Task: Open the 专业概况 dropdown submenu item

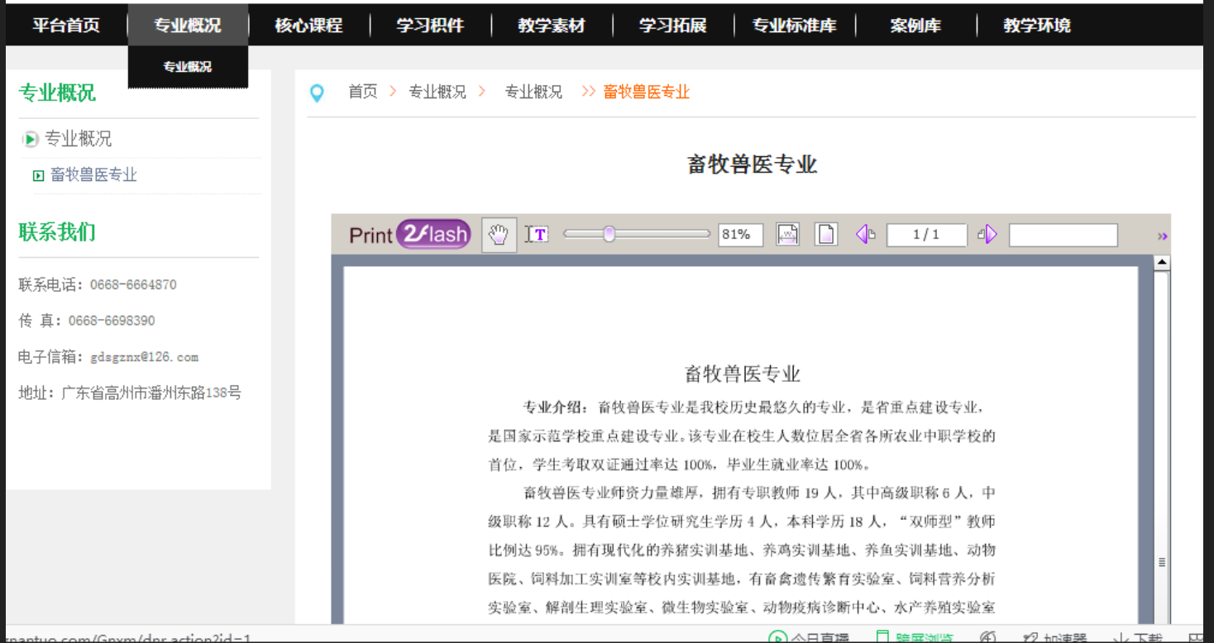Action: click(188, 67)
